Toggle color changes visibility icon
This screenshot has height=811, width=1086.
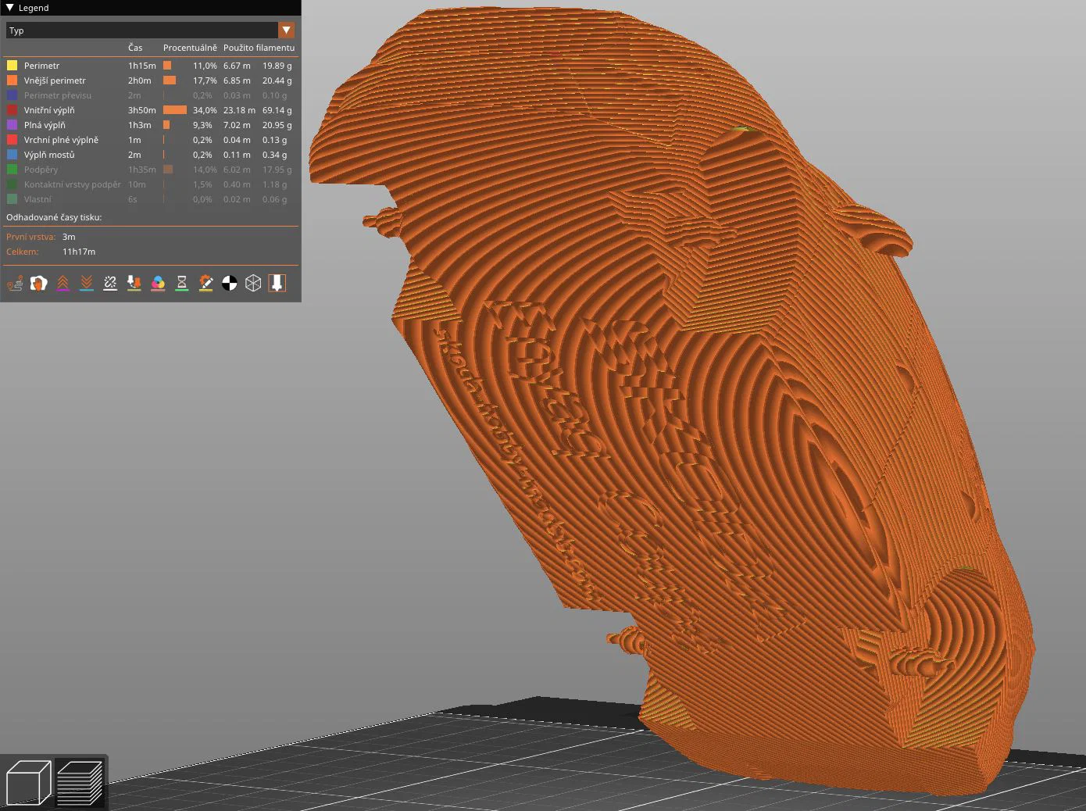tap(158, 283)
